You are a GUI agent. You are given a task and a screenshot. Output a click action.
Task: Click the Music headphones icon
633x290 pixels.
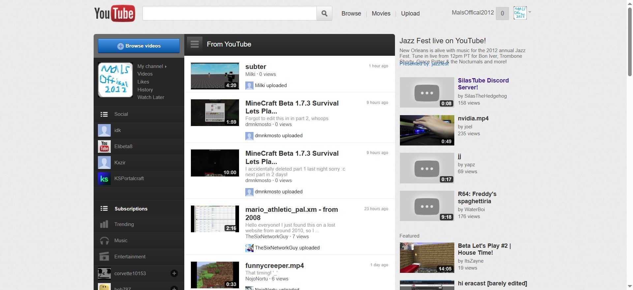104,241
